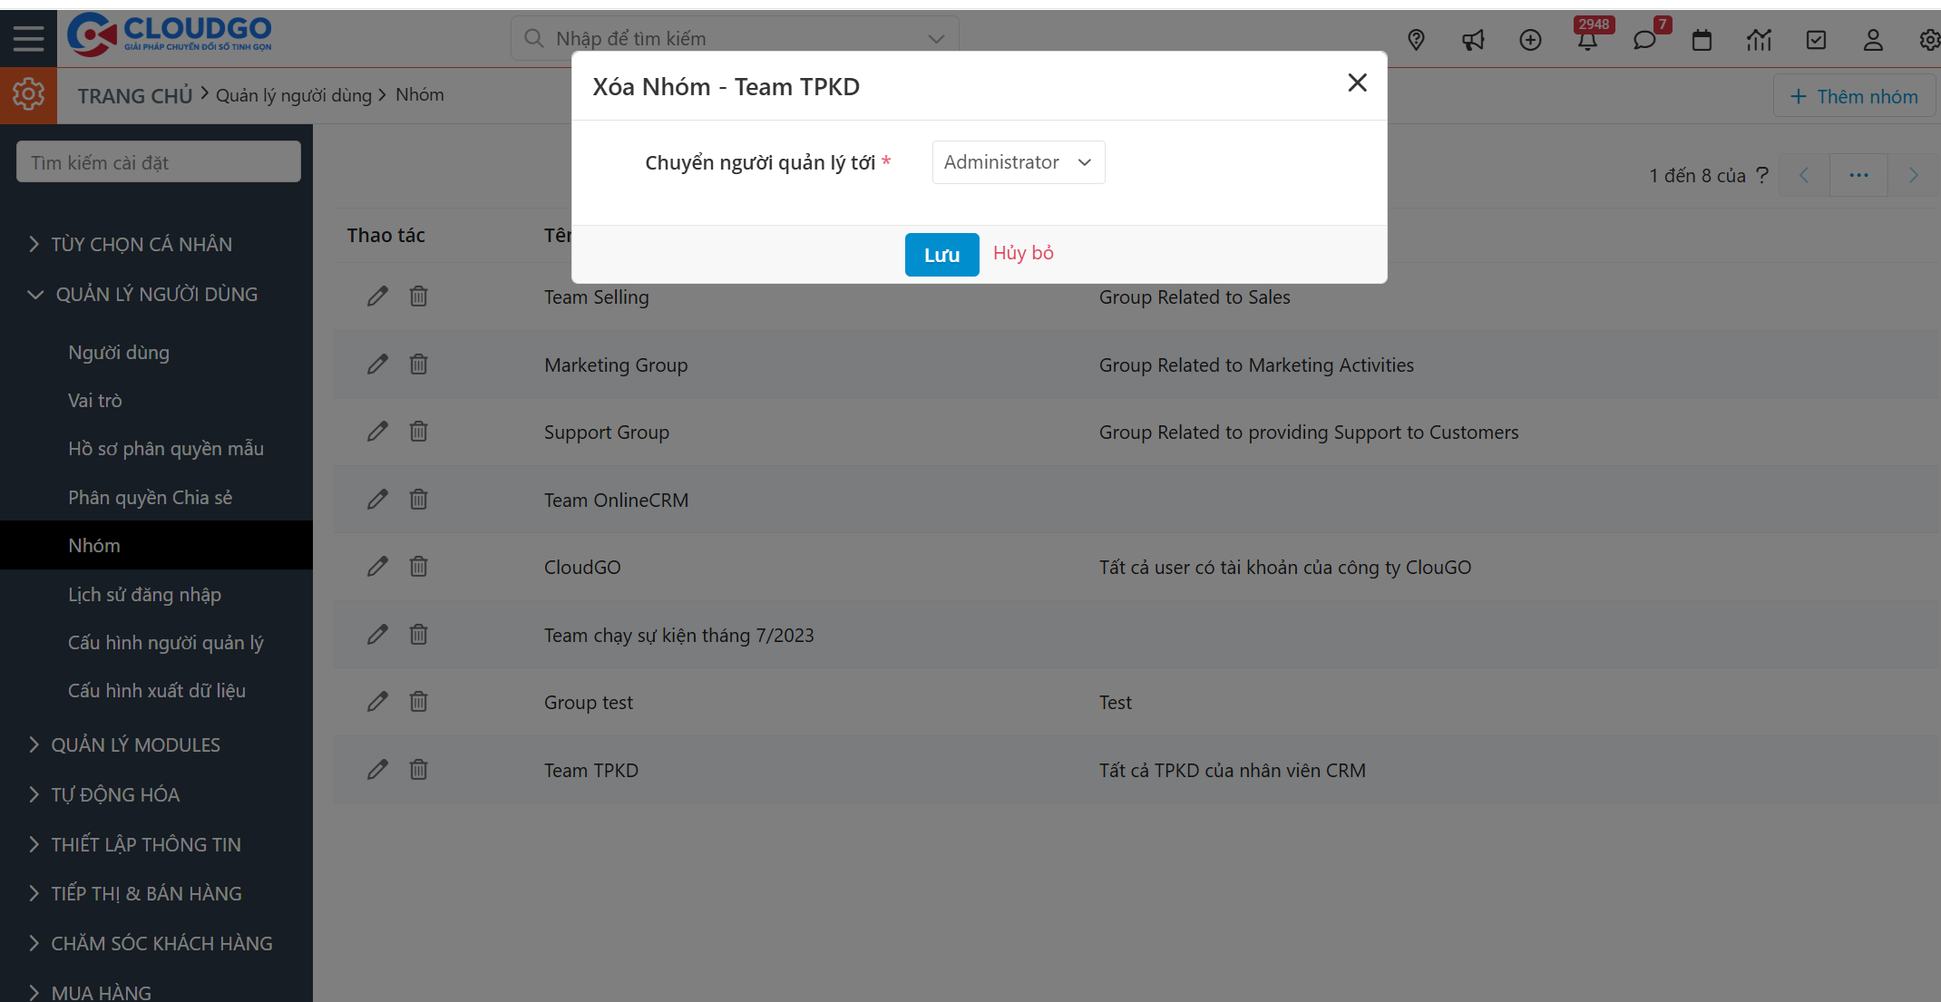This screenshot has height=1002, width=1941.
Task: Open the calendar icon in top bar
Action: coord(1702,40)
